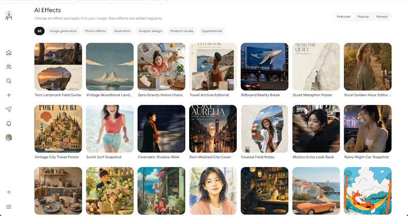Open Rural Golden-Hour Editorial thumbnail
Image resolution: width=408 pixels, height=216 pixels.
point(368,67)
